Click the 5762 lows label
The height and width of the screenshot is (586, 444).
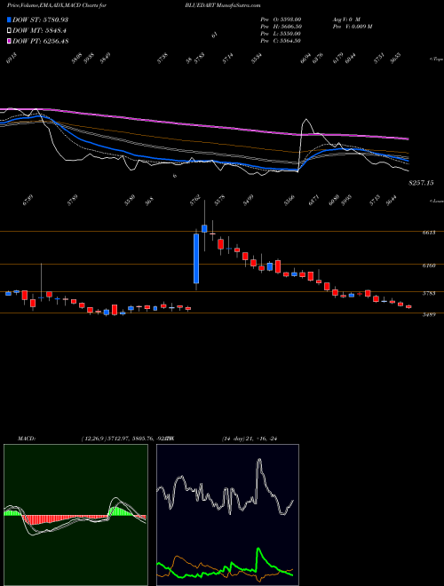click(x=194, y=200)
